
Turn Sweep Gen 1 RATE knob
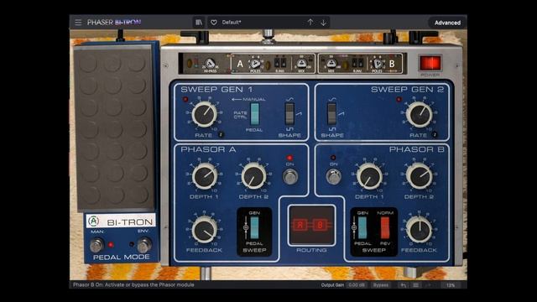204,114
